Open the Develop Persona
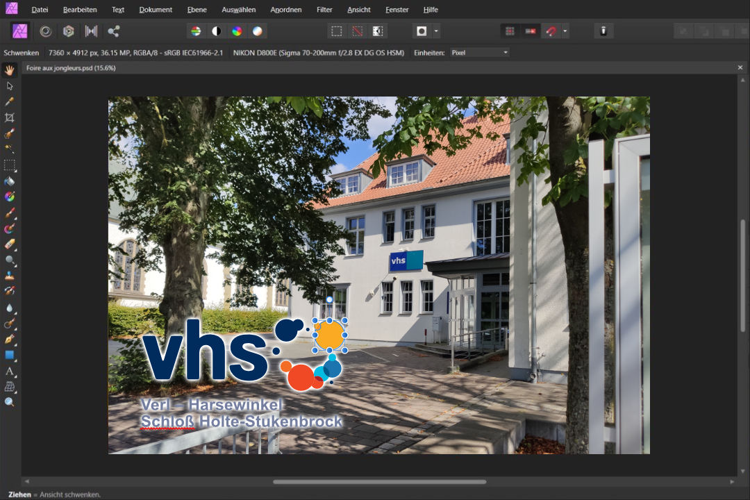Viewport: 750px width, 500px height. [x=68, y=31]
